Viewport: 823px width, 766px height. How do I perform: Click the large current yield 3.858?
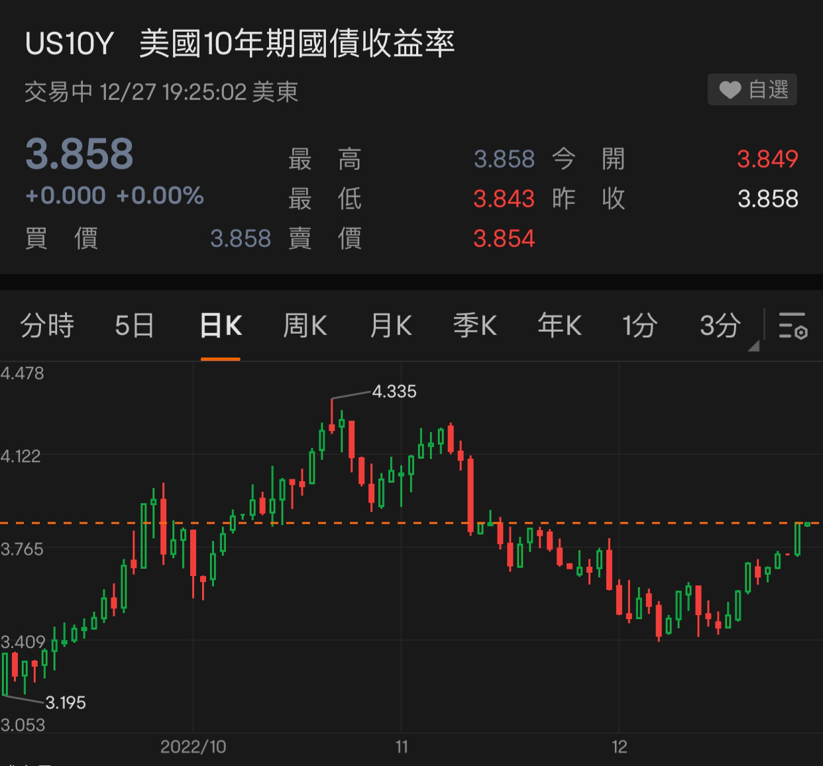(x=80, y=154)
